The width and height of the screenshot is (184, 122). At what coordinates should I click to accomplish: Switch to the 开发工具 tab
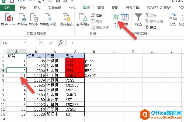[x=132, y=8]
